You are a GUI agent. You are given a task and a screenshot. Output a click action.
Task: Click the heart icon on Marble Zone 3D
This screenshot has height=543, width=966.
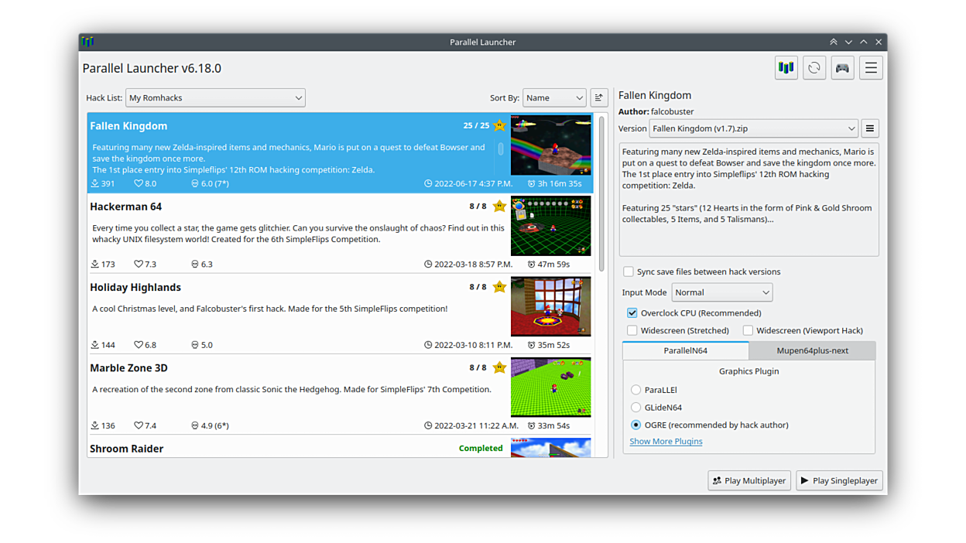tap(139, 425)
